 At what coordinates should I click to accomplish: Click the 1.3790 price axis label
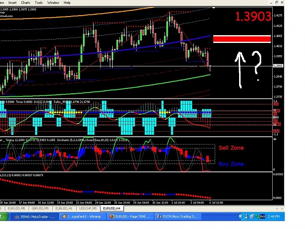click(x=278, y=86)
